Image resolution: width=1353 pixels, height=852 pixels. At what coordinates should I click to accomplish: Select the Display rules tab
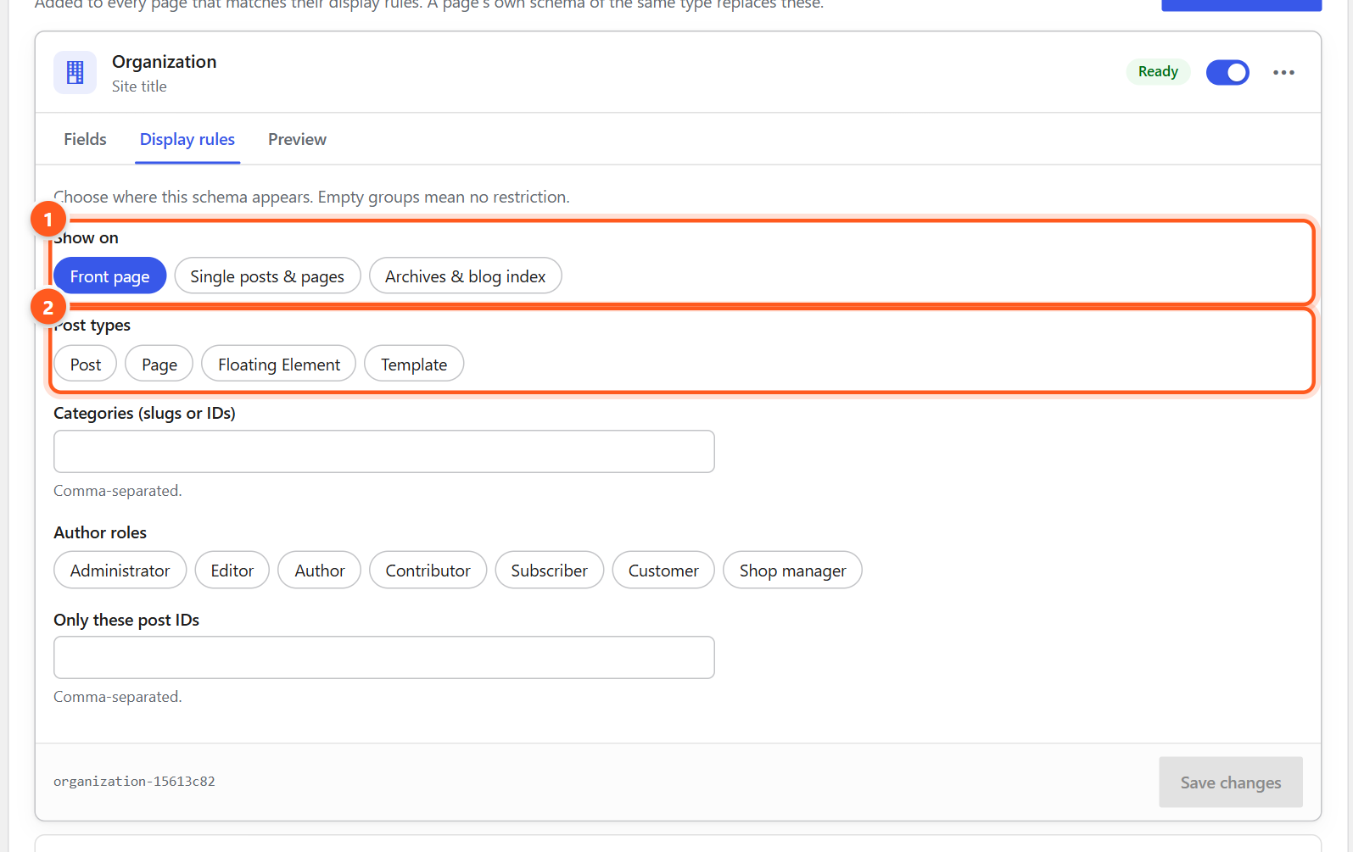(x=187, y=139)
